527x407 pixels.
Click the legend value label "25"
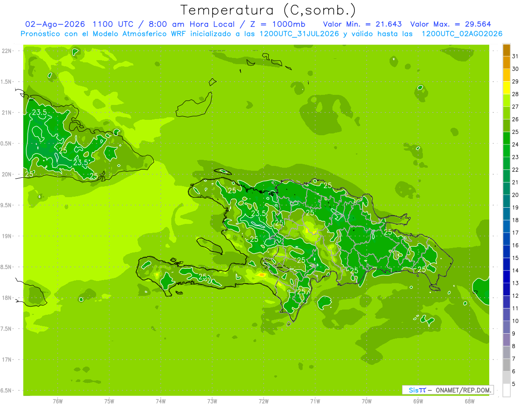tap(516, 132)
